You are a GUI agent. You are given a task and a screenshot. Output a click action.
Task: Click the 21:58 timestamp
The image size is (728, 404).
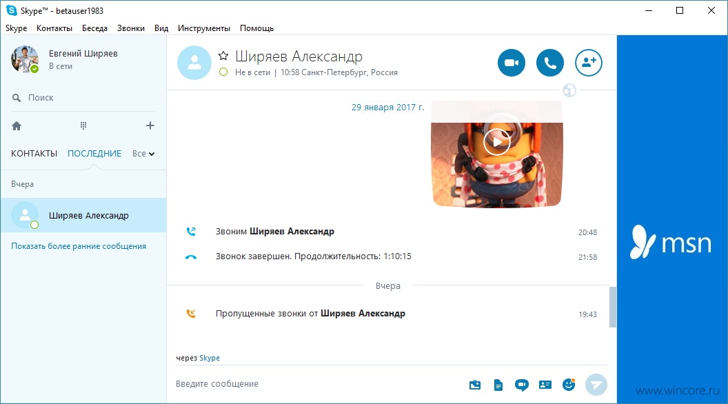587,257
